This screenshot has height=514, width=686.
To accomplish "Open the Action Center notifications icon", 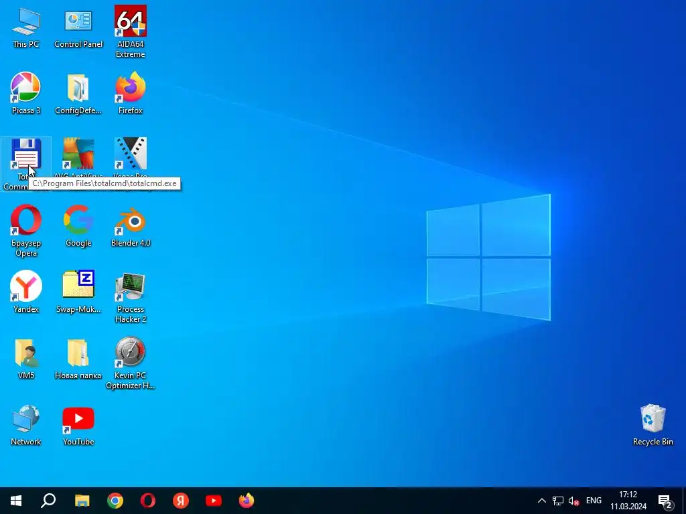I will pyautogui.click(x=665, y=501).
